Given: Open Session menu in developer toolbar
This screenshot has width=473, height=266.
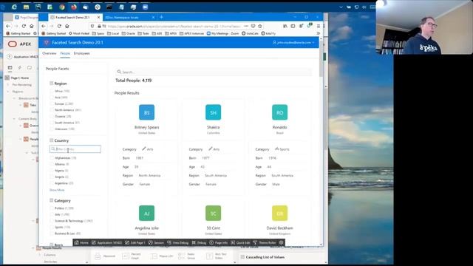Looking at the screenshot, I should coord(156,242).
